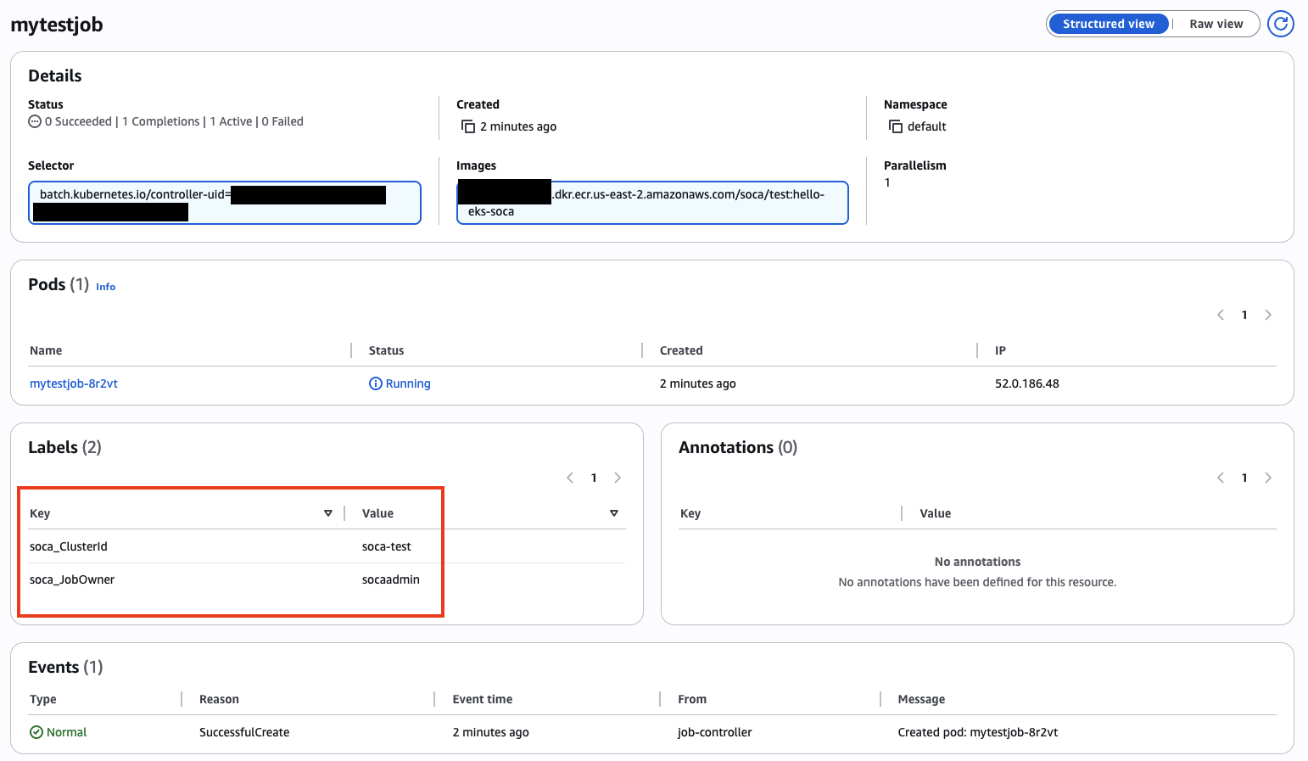The image size is (1308, 761).
Task: Click the Normal event checkmark icon
Action: (36, 732)
